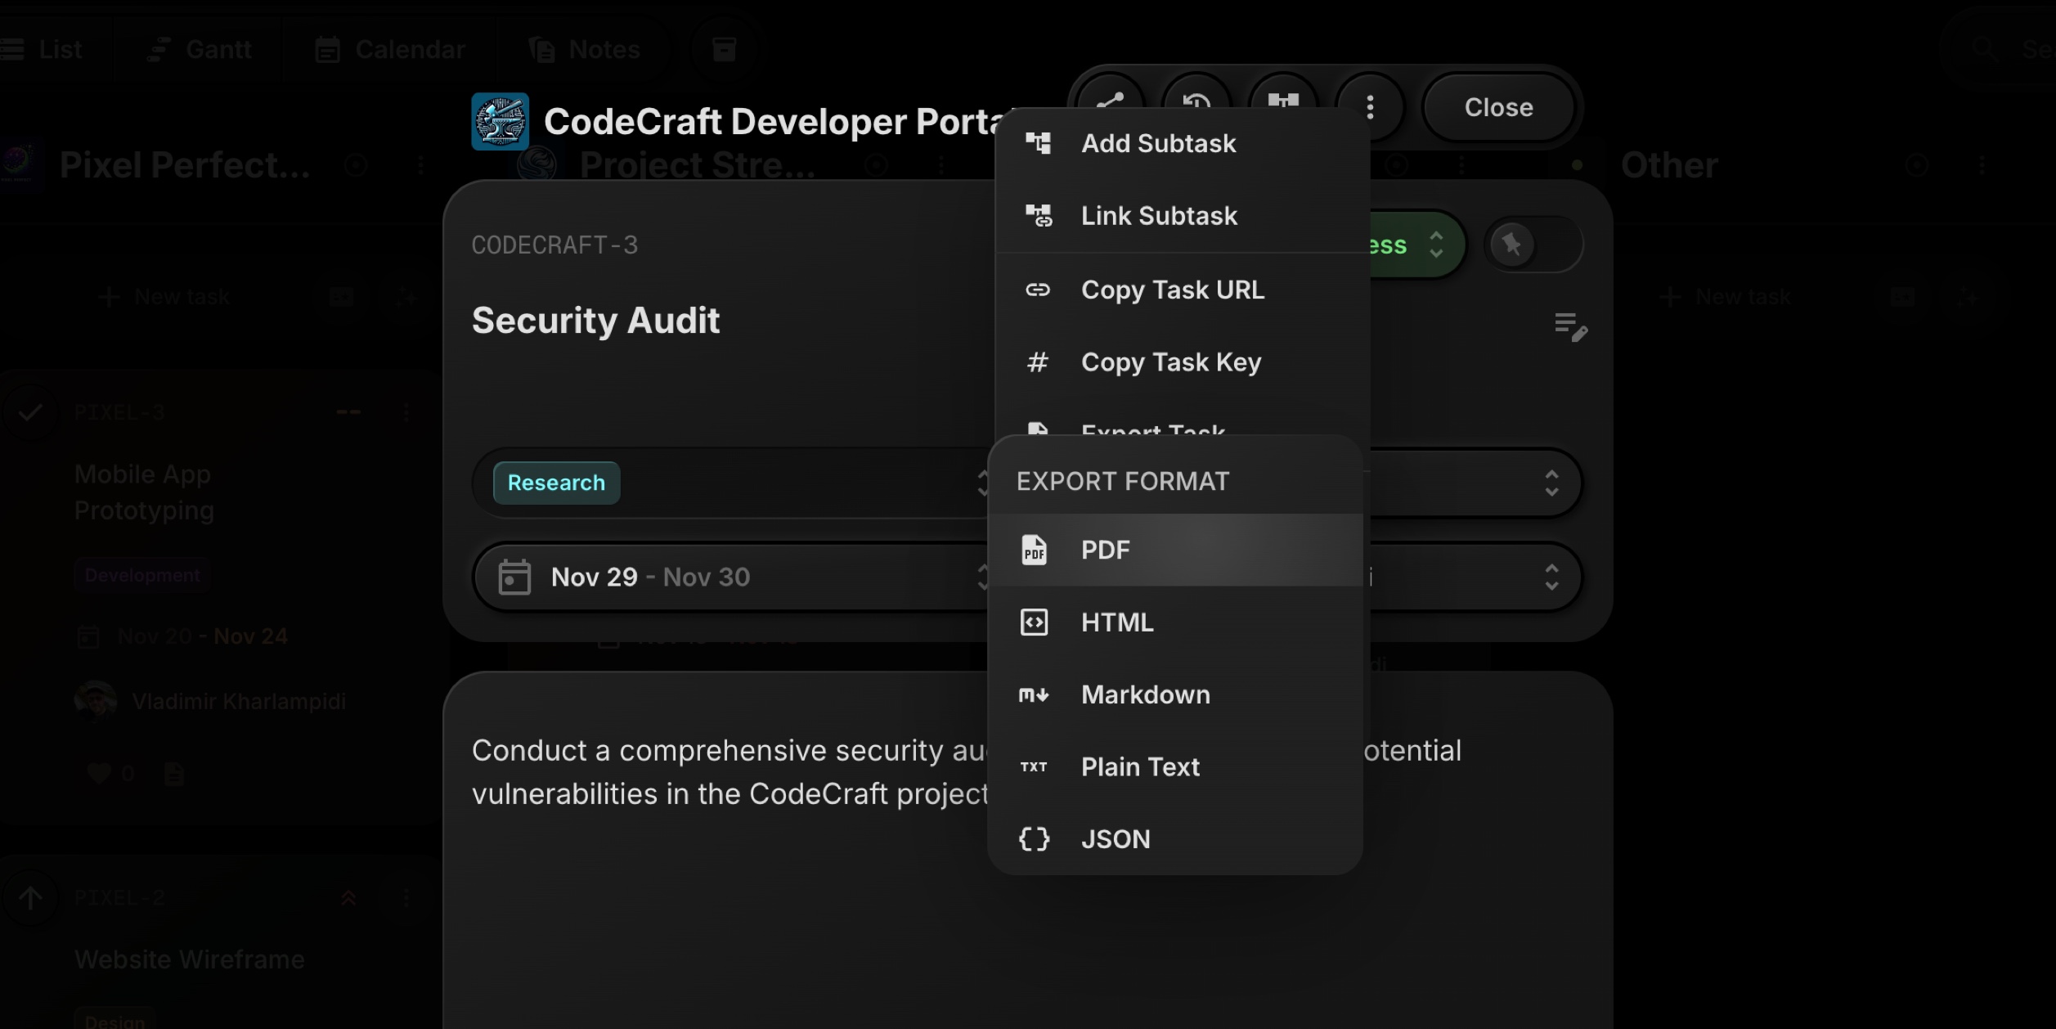Click the PDF file icon in export list
Viewport: 2056px width, 1029px height.
pos(1034,550)
